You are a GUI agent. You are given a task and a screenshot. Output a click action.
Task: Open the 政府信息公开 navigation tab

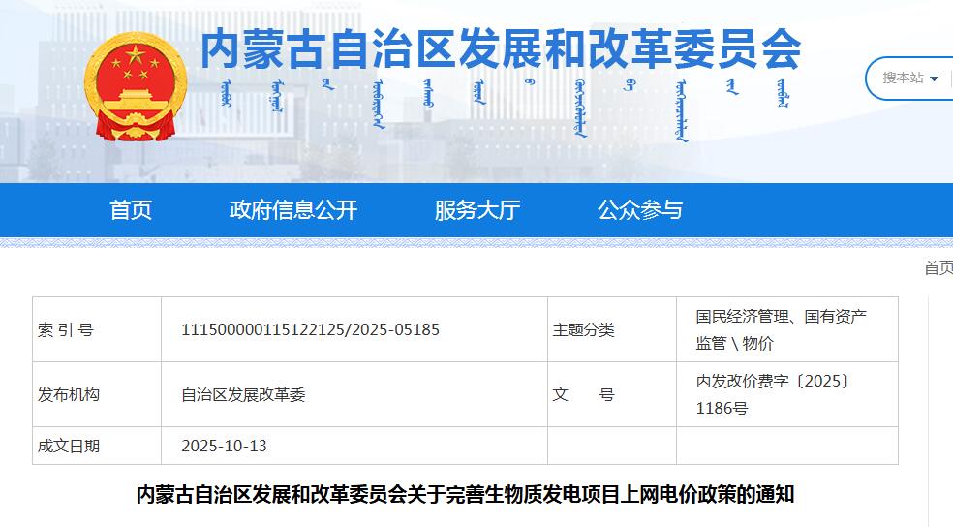(293, 210)
